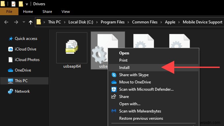Open Customize Quick Access Toolbar dropdown

point(27,4)
